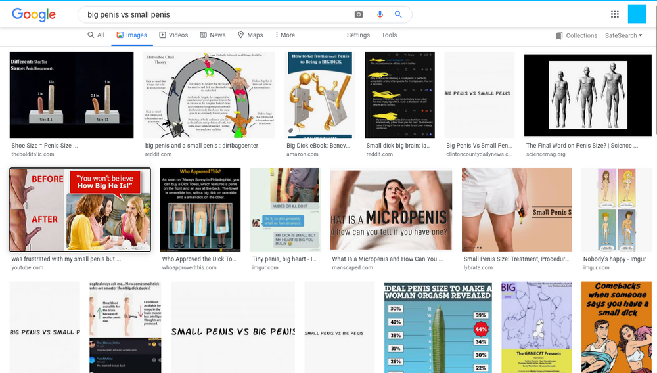Go to the News tab
The height and width of the screenshot is (373, 657).
(213, 35)
